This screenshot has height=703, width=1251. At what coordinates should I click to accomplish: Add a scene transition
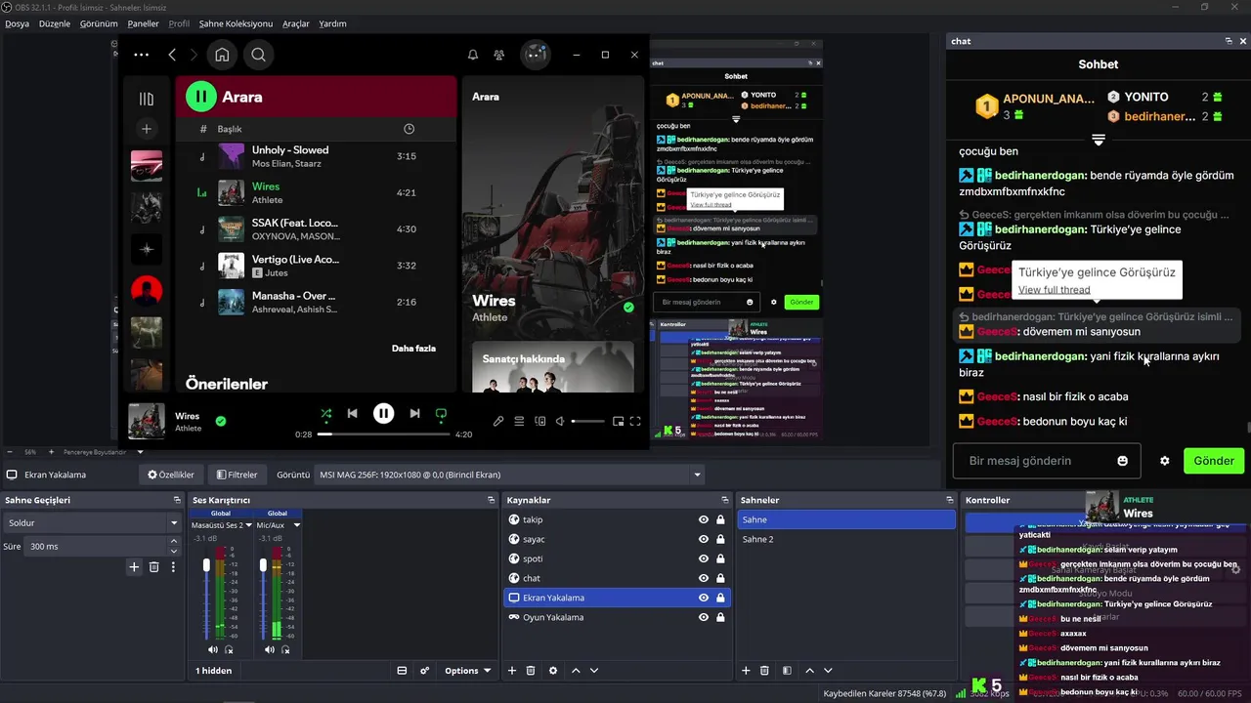tap(134, 566)
